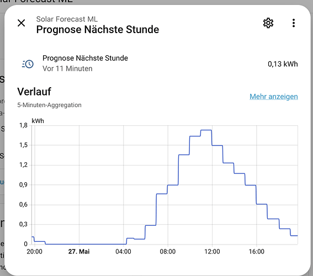Click the 16:00 axis label
The width and height of the screenshot is (313, 276).
pyautogui.click(x=257, y=252)
